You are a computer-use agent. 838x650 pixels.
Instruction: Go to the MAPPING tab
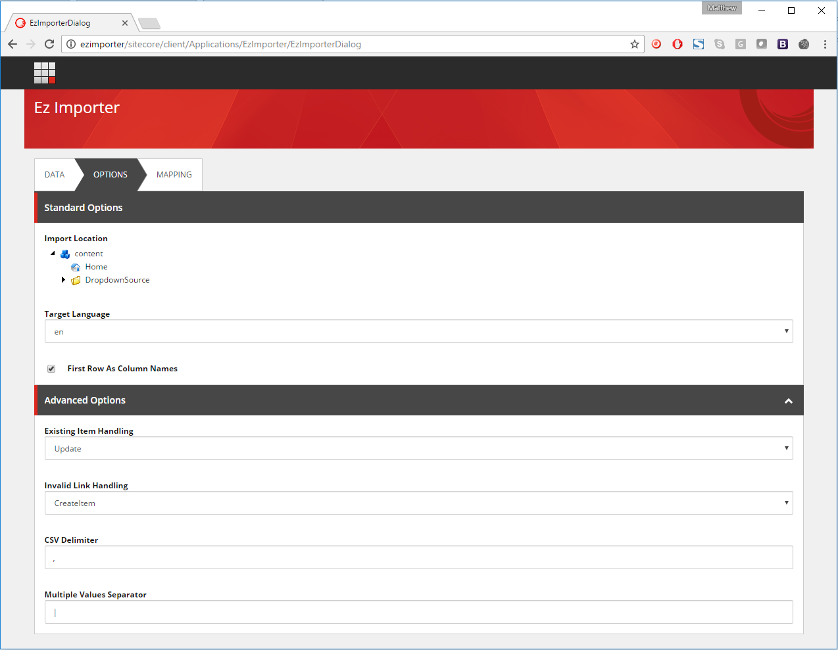point(174,175)
